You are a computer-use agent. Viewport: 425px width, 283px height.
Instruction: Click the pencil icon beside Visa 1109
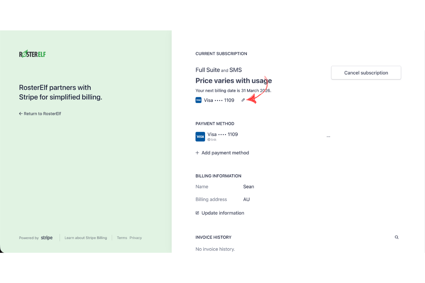click(243, 100)
